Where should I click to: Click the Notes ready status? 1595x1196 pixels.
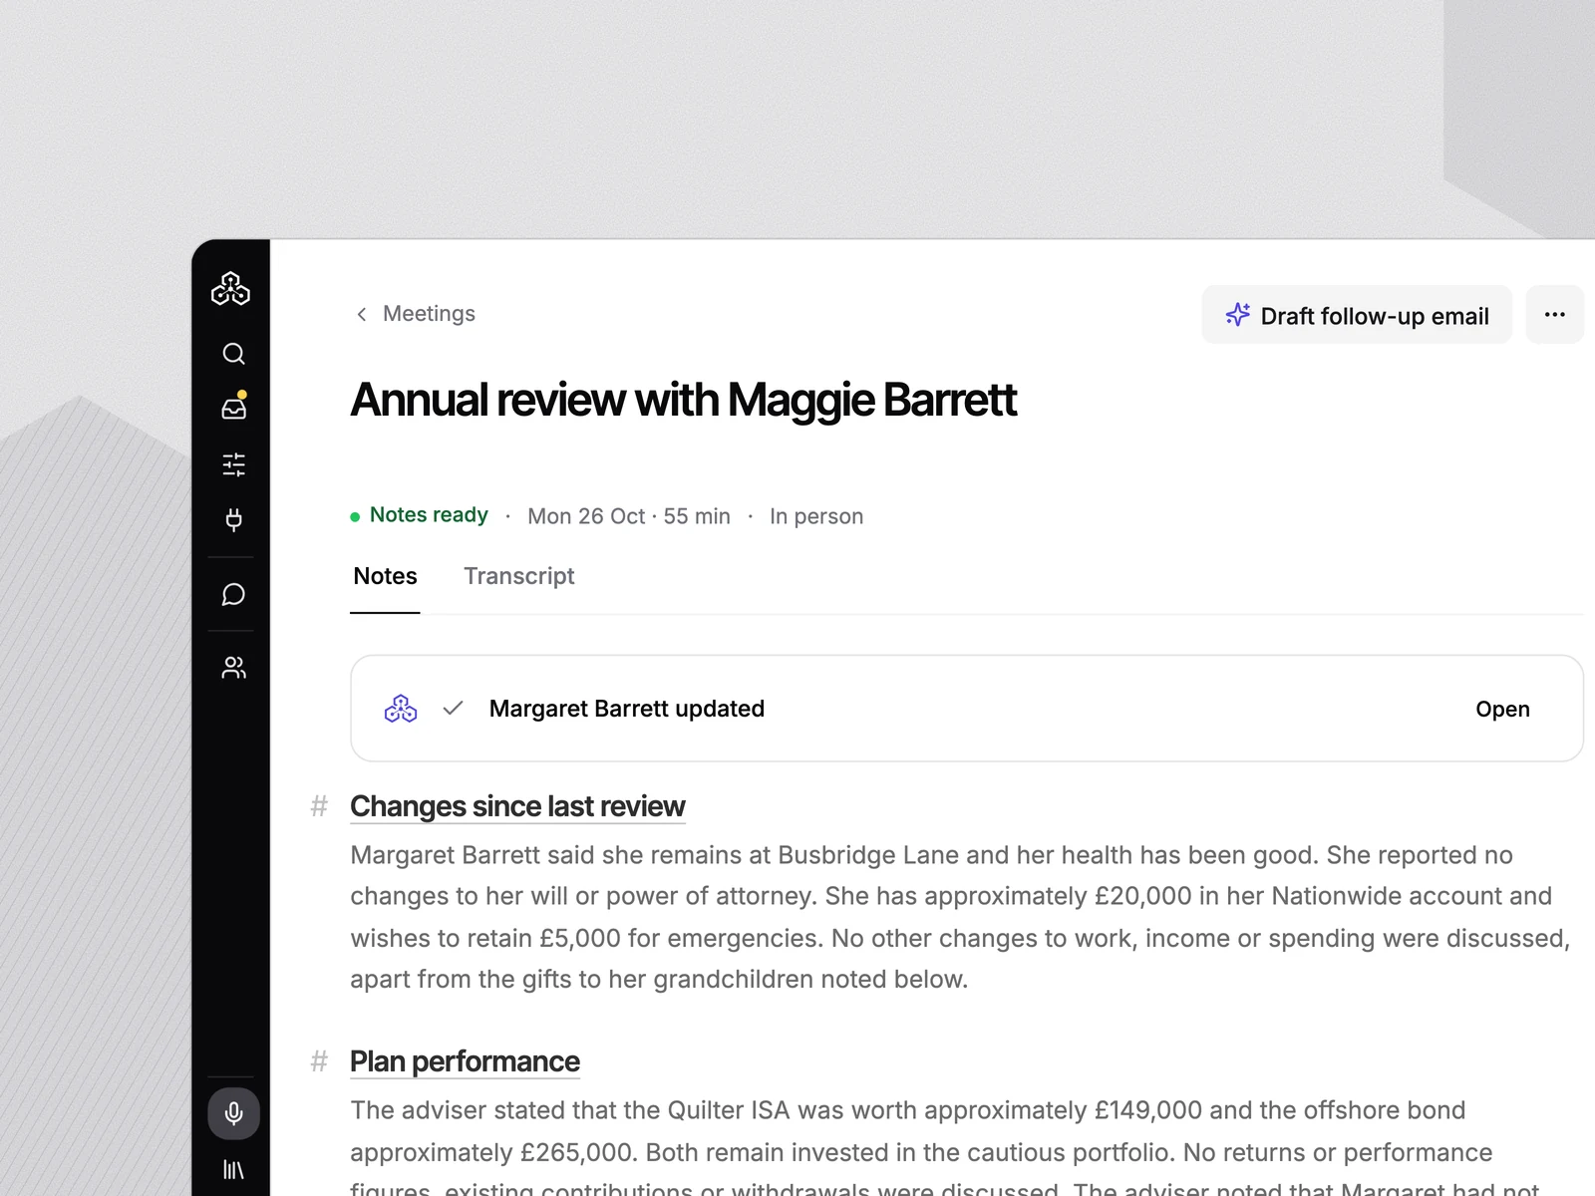click(x=419, y=515)
